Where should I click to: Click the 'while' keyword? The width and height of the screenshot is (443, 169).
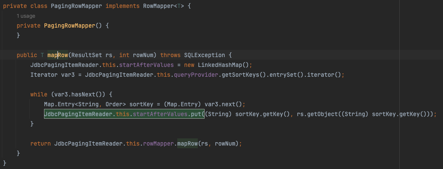click(39, 95)
